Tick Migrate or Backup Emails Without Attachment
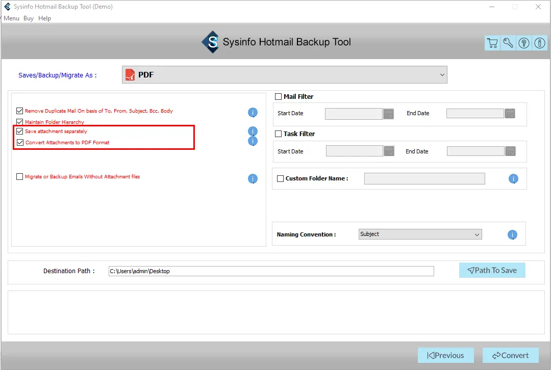Image resolution: width=551 pixels, height=370 pixels. tap(20, 177)
